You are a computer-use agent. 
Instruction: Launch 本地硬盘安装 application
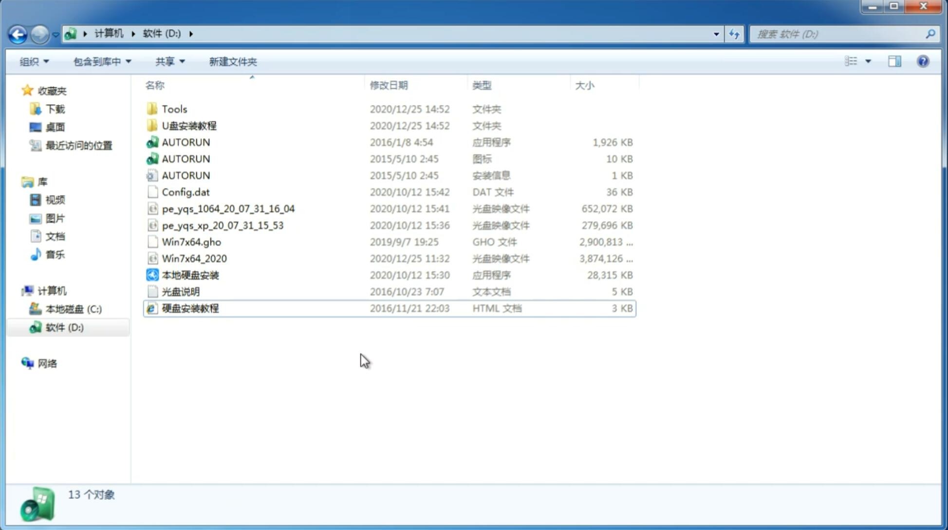point(190,275)
